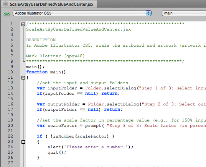206x167 pixels.
Task: Collapse the isNumber if-block fold marker
Action: 23,142
